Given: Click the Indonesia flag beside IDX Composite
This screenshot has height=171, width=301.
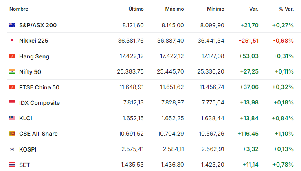Looking at the screenshot, I should pyautogui.click(x=12, y=102).
